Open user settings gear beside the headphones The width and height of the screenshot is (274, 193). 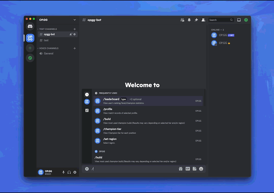click(75, 172)
